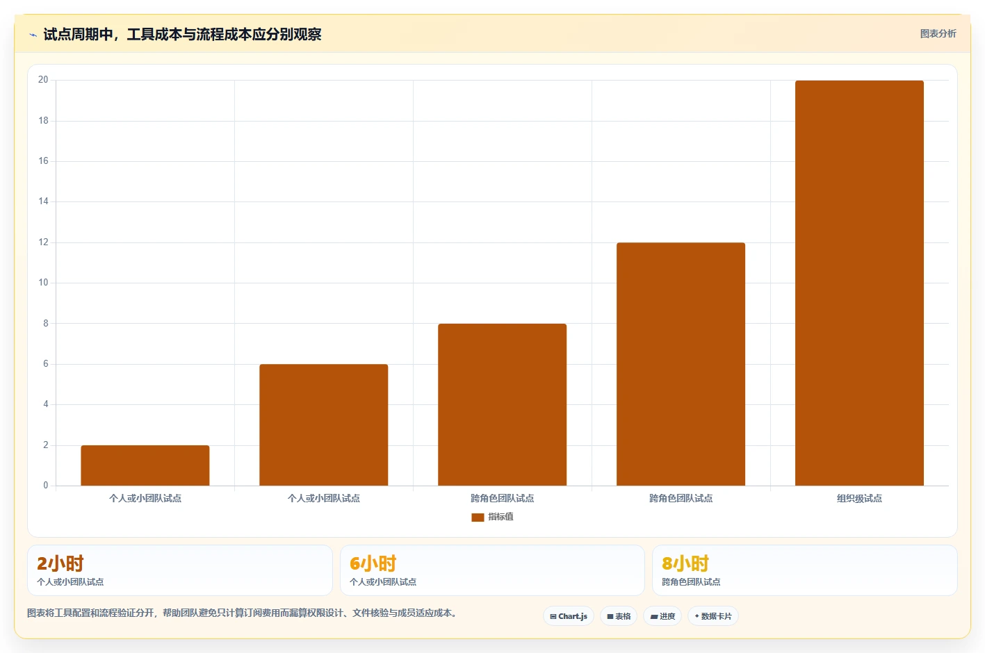Click the bar reaching value 8

point(502,404)
